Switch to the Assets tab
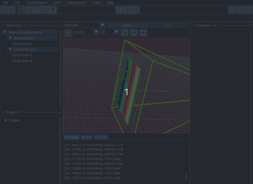This screenshot has height=184, width=253. 86,137
